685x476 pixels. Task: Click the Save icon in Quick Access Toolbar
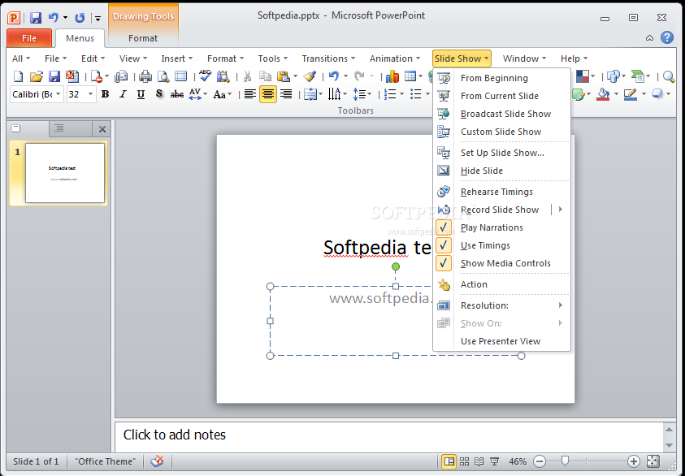pyautogui.click(x=36, y=18)
